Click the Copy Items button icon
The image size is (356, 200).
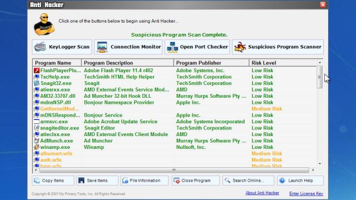pos(37,181)
